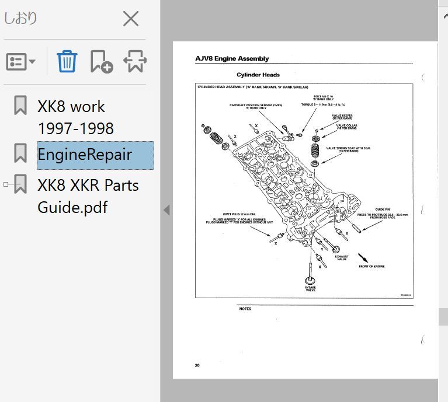This screenshot has height=402, width=448.
Task: Click bookmark icon beside XK8 work 1997-1998
Action: [20, 105]
